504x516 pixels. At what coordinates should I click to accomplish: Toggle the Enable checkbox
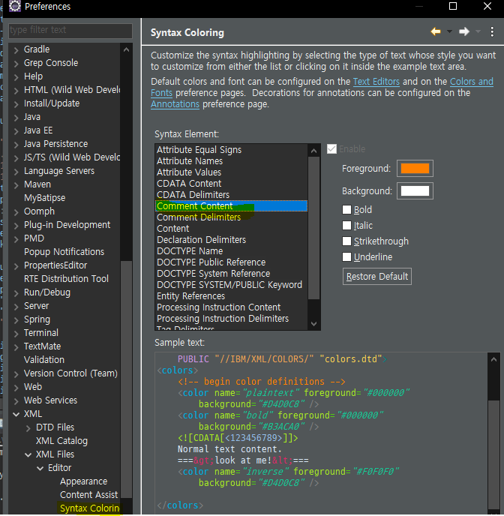point(331,149)
